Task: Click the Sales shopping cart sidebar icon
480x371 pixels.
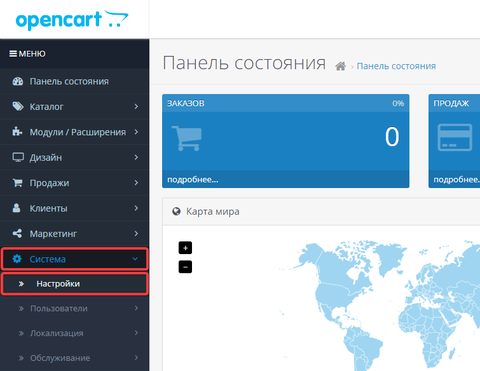Action: point(18,183)
